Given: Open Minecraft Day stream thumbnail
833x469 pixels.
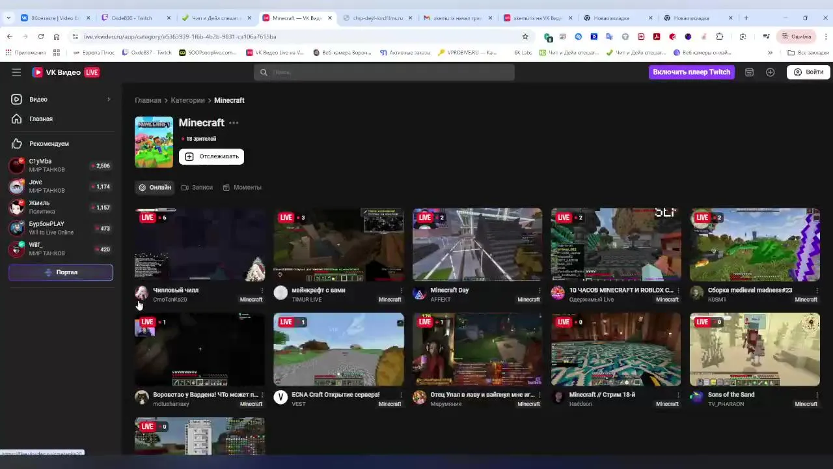Looking at the screenshot, I should click(477, 244).
